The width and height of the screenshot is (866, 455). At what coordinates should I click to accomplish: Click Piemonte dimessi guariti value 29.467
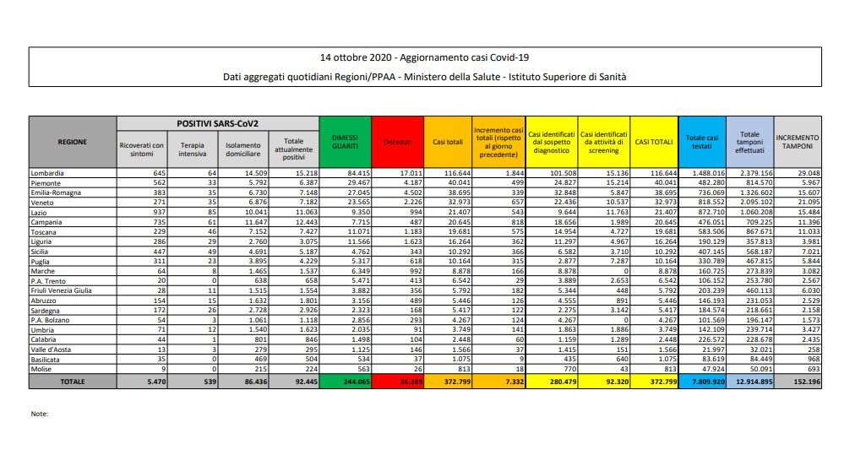click(359, 183)
